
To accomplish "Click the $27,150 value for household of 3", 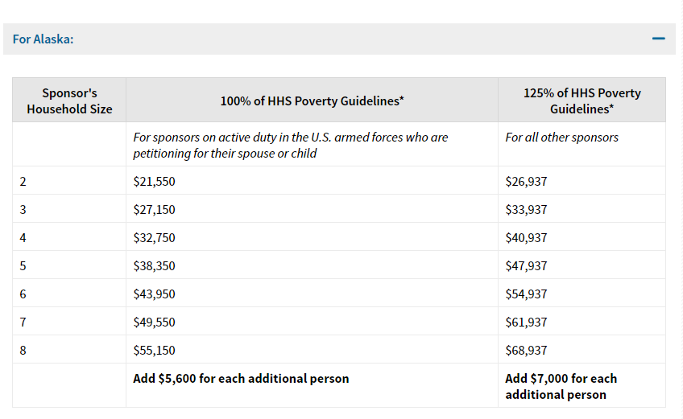I will point(154,210).
